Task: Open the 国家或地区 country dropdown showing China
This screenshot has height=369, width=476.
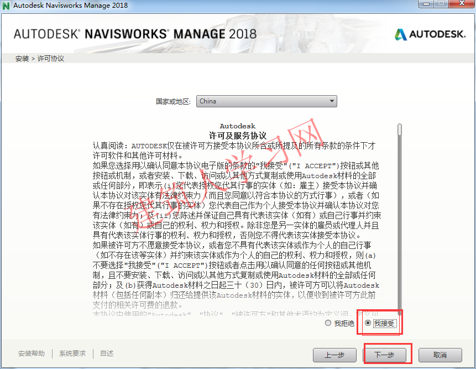Action: point(266,101)
